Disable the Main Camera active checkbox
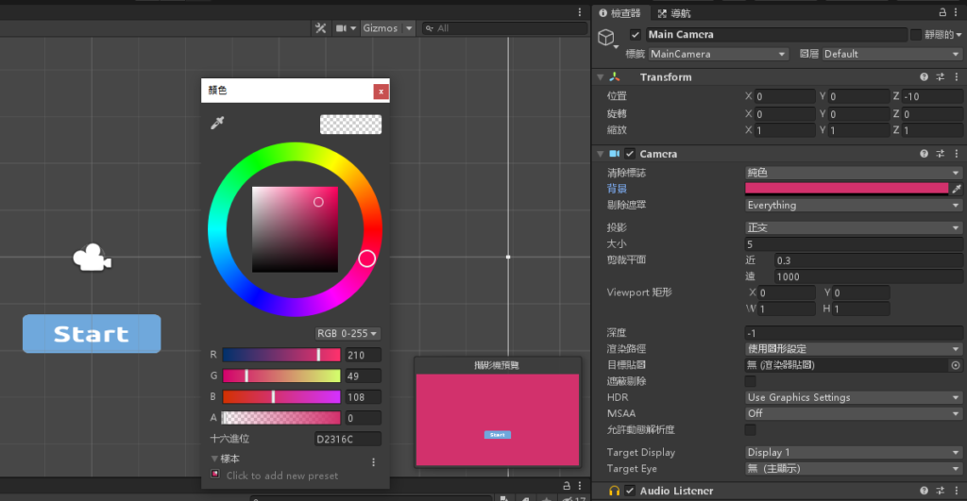This screenshot has width=967, height=501. pos(635,35)
